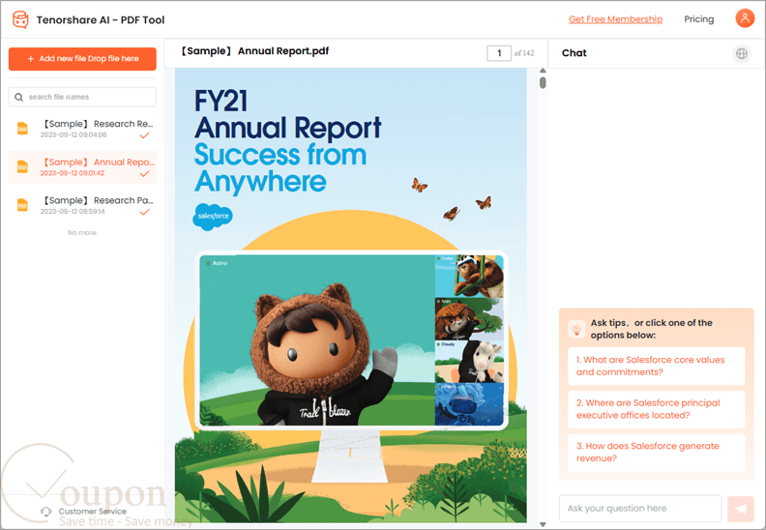Click checkmark beside Annual Repo... file
The image size is (766, 530).
[x=145, y=173]
